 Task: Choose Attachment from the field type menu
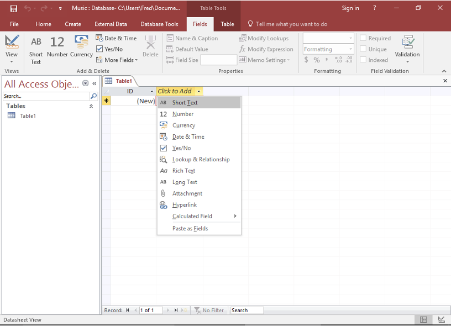[187, 193]
